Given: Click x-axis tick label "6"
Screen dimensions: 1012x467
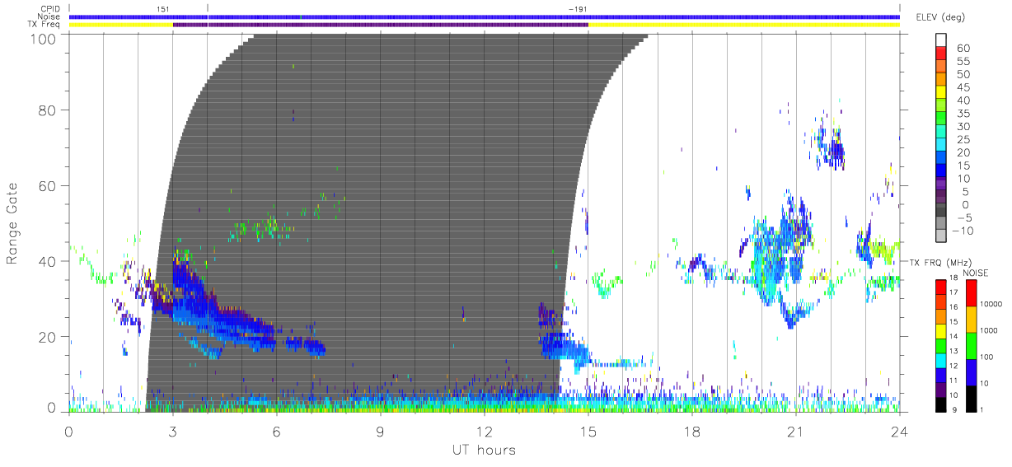Looking at the screenshot, I should 277,432.
